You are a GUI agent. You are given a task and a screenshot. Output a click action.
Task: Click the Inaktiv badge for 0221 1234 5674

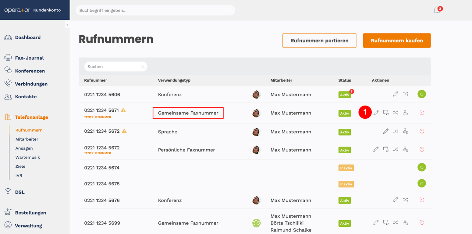(x=346, y=168)
